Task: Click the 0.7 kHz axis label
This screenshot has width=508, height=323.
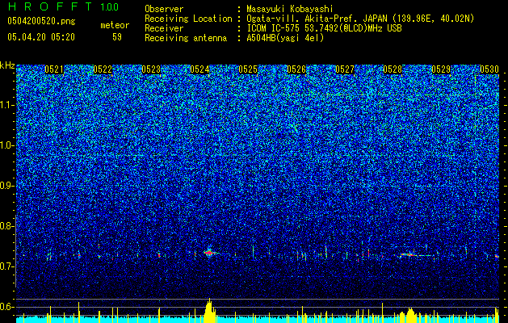Action: tap(6, 266)
